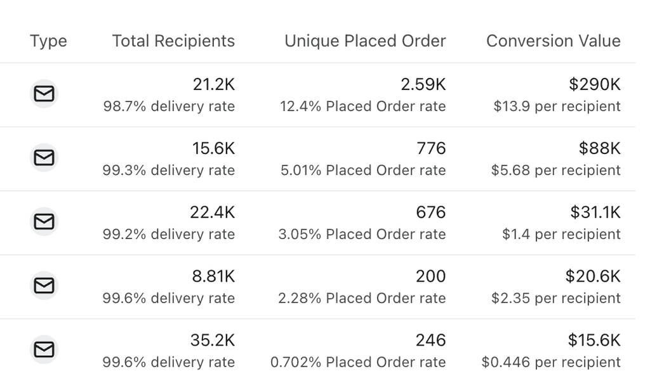Sort by the Type column header
The width and height of the screenshot is (650, 390).
48,41
